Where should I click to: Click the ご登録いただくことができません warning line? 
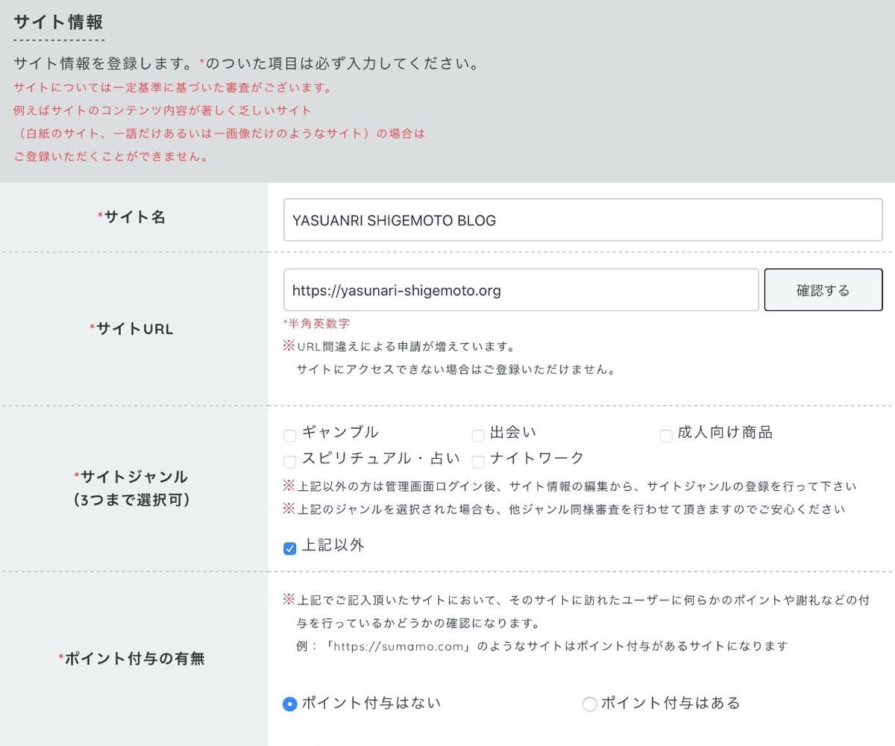[x=110, y=157]
